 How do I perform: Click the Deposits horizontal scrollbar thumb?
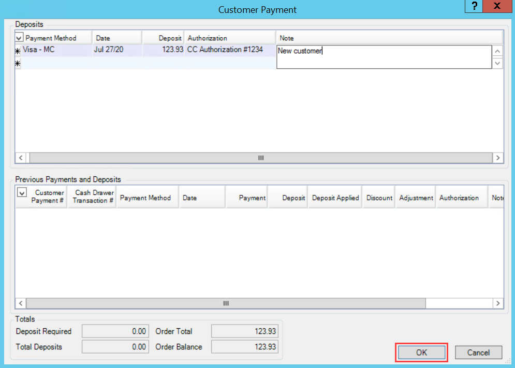pos(261,158)
